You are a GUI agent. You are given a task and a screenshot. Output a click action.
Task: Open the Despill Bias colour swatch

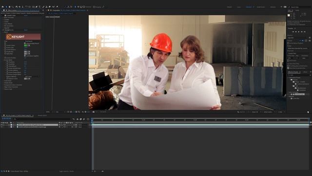[25, 52]
